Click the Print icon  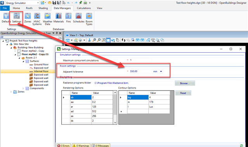(85, 3)
